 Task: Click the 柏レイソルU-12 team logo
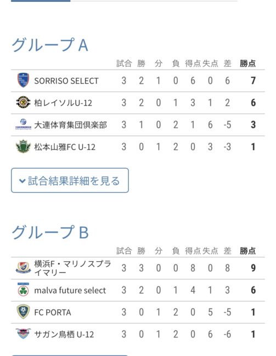23,102
